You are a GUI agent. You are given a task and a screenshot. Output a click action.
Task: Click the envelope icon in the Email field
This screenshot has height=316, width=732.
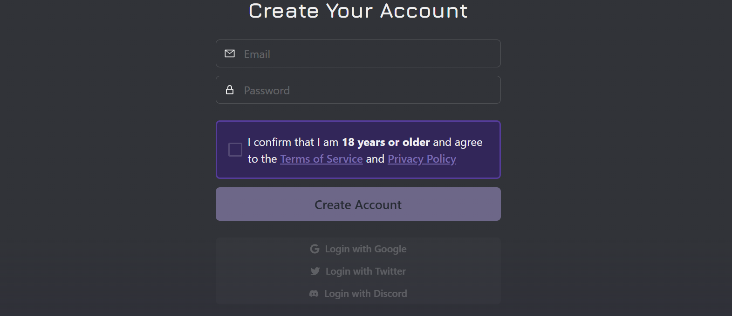(230, 54)
